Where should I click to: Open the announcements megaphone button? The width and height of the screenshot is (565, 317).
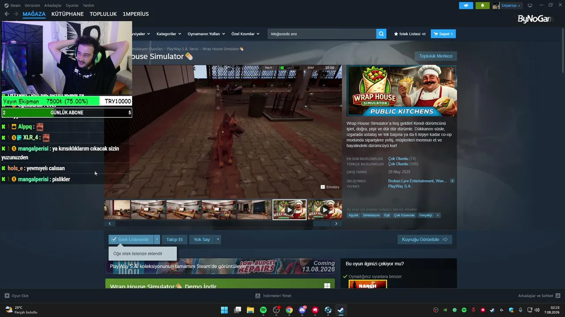coord(466,5)
